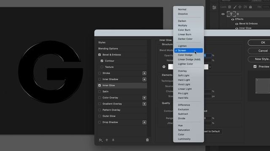The width and height of the screenshot is (270, 151).
Task: Toggle the Bevel & Emboss checkbox
Action: coord(100,55)
